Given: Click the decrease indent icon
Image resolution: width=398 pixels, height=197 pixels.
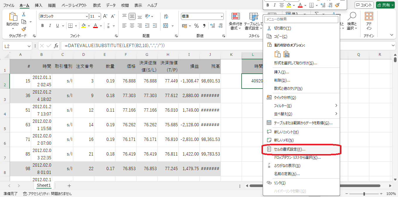Looking at the screenshot, I should coord(147,26).
